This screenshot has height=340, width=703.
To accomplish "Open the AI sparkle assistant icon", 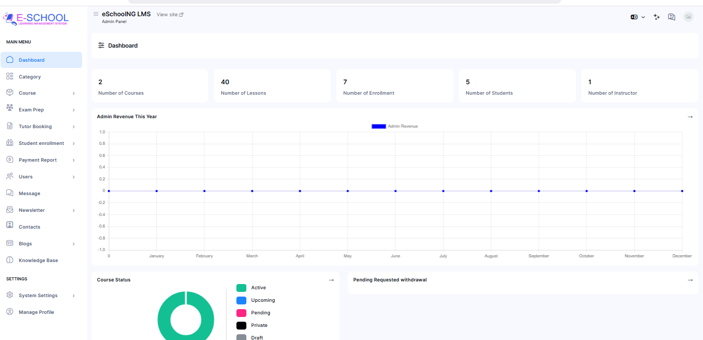I will [x=656, y=17].
